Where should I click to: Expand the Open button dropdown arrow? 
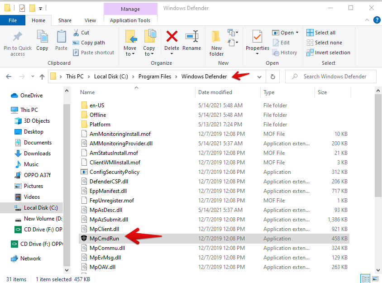coord(297,33)
